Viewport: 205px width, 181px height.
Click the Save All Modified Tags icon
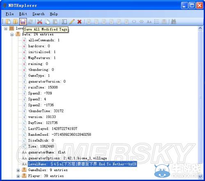tap(23, 22)
